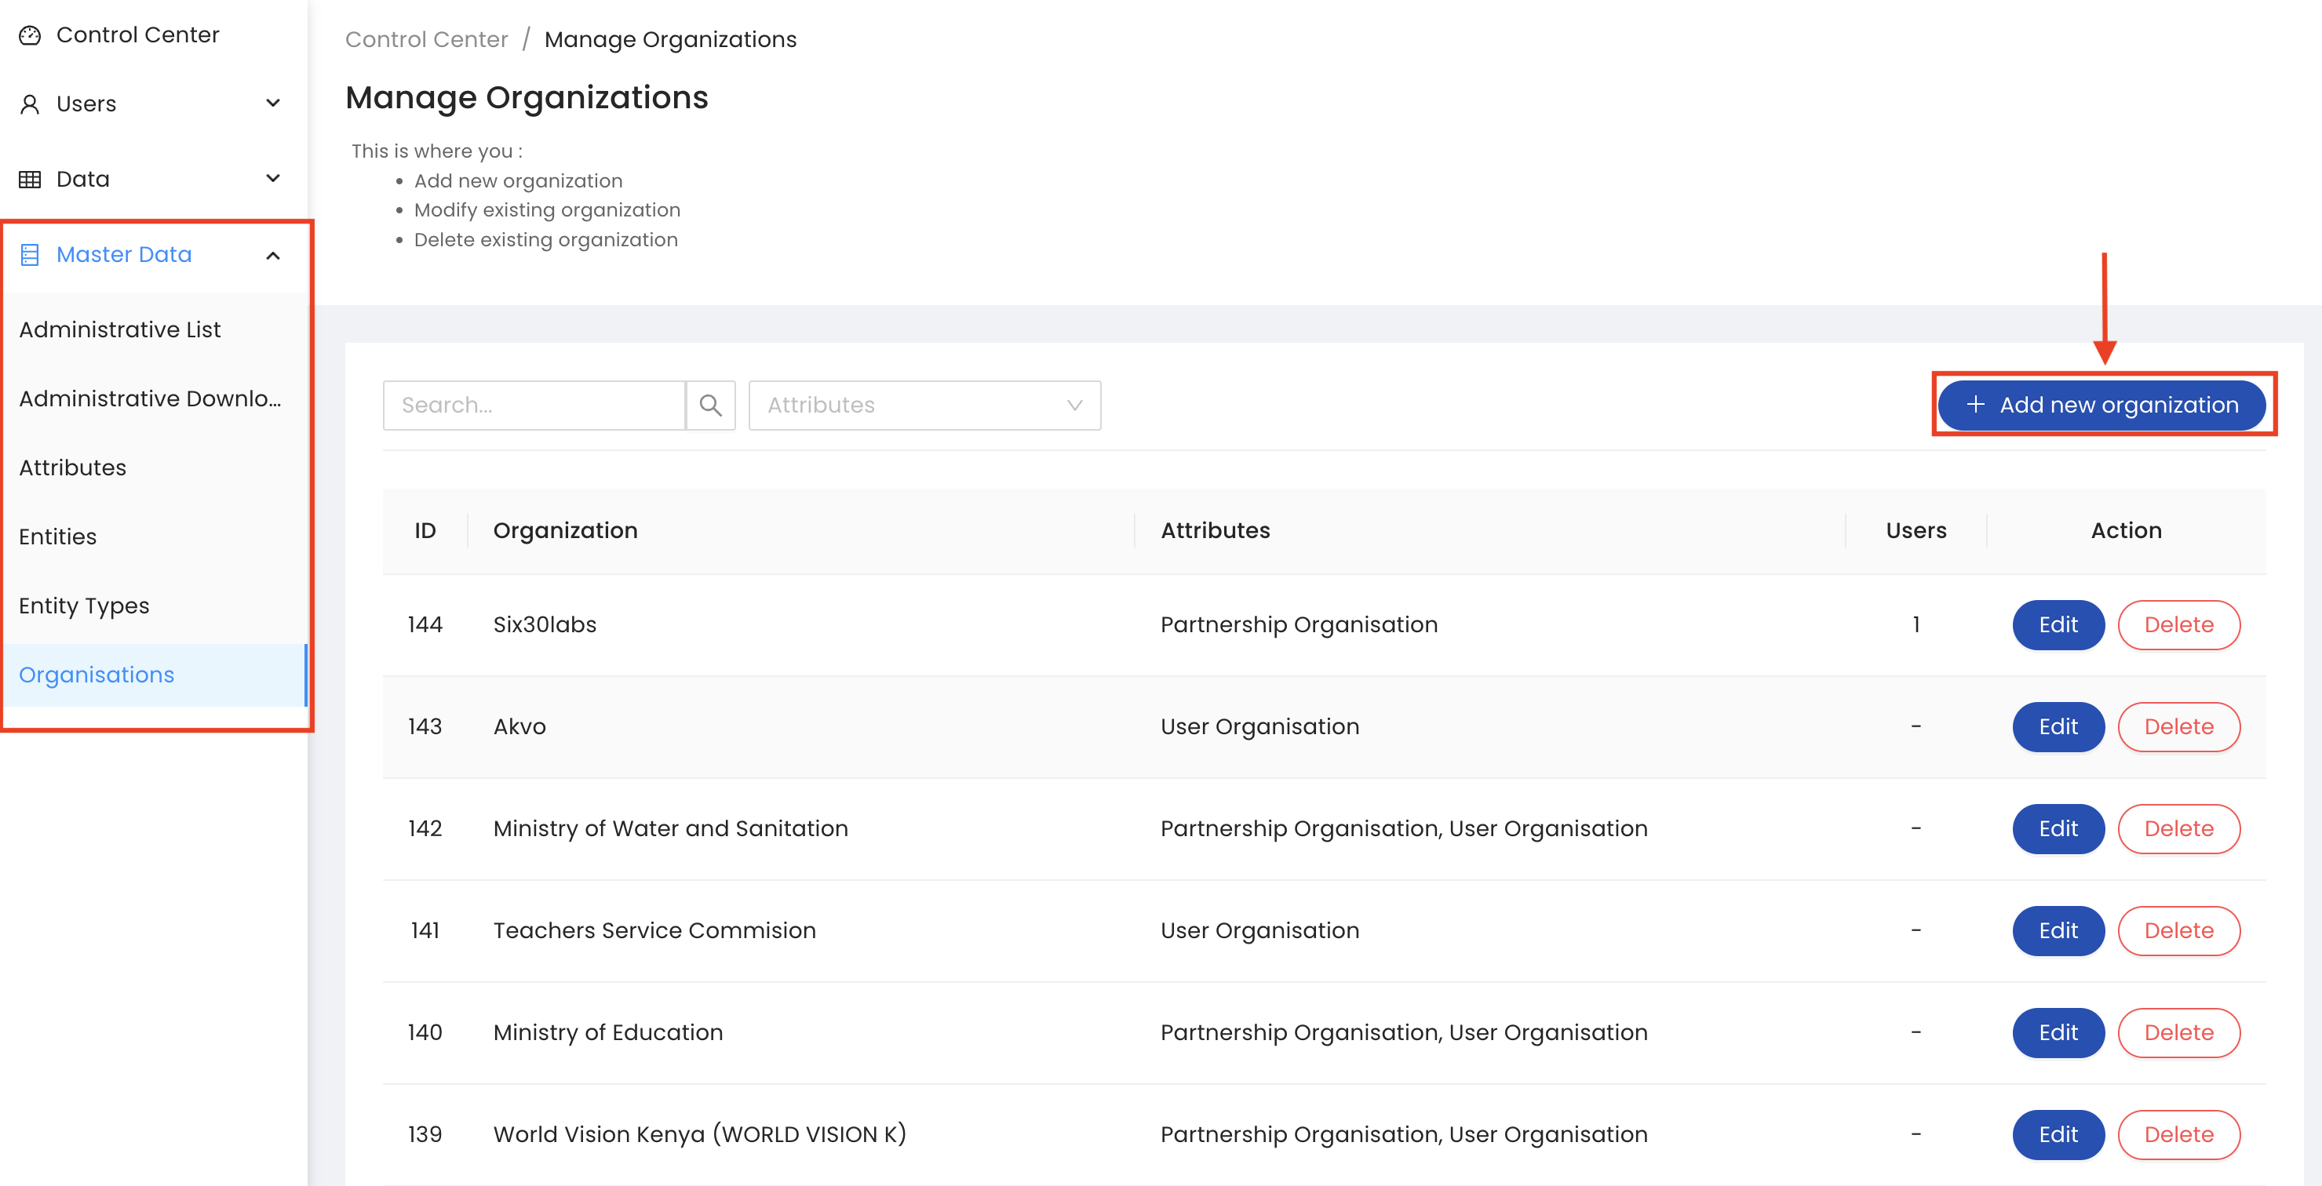Click the Control Center dashboard icon
This screenshot has height=1186, width=2322.
pos(30,35)
